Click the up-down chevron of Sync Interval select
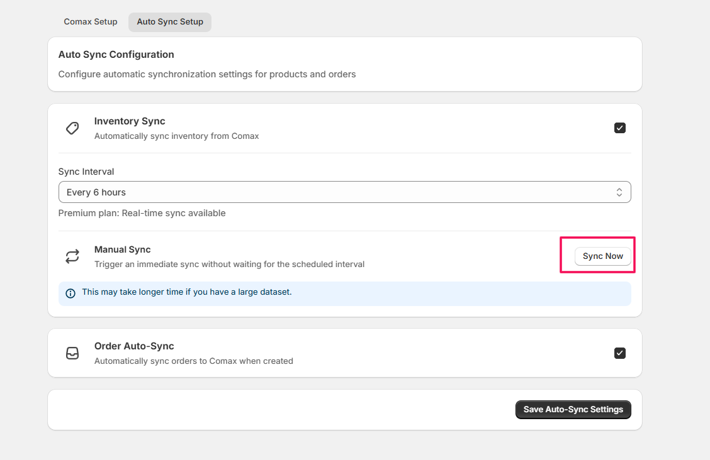 (x=619, y=192)
